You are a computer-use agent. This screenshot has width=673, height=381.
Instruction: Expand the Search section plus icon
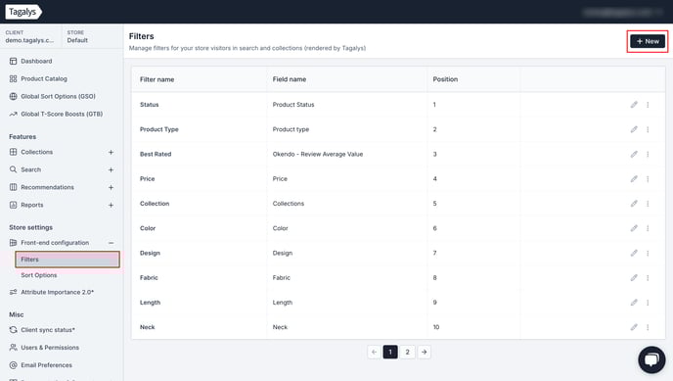pos(111,169)
